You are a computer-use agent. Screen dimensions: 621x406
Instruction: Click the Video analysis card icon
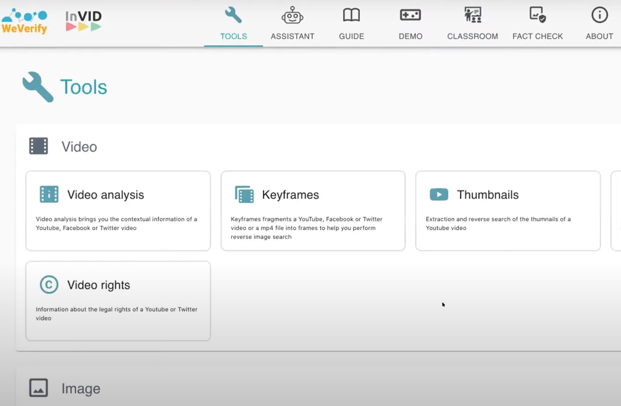coord(48,194)
